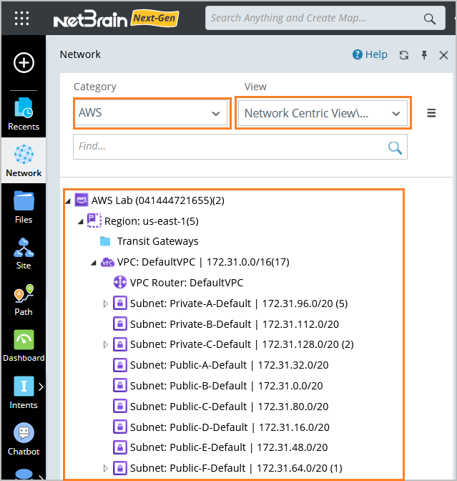Screen dimensions: 457x481
Task: Select the Transit Gateways folder
Action: [x=157, y=241]
